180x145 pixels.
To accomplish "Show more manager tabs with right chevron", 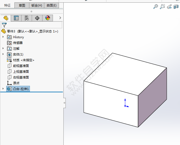I will [x=60, y=18].
